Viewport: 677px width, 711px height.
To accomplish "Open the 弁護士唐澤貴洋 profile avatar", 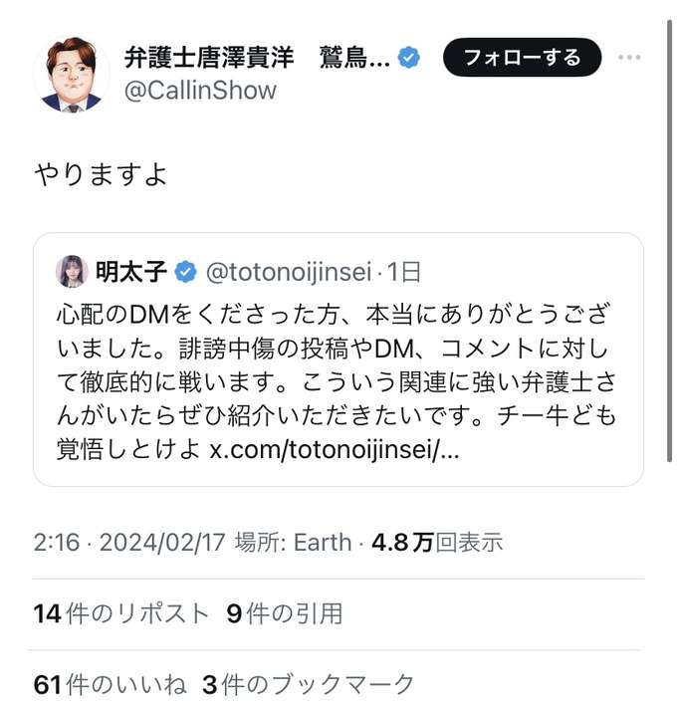I will coord(72,76).
